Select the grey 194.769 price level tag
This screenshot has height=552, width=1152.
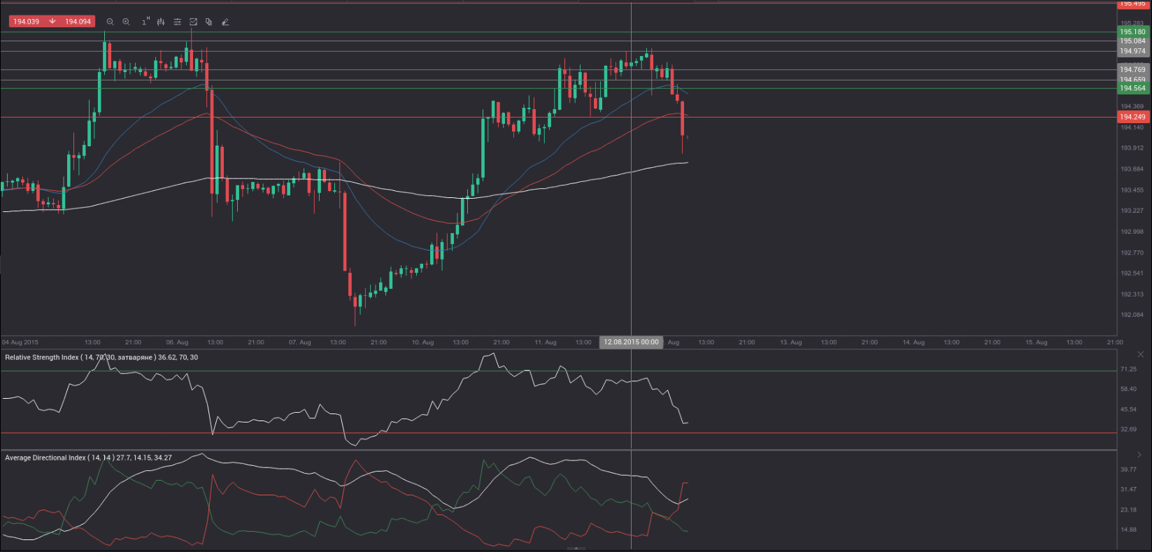[1132, 69]
